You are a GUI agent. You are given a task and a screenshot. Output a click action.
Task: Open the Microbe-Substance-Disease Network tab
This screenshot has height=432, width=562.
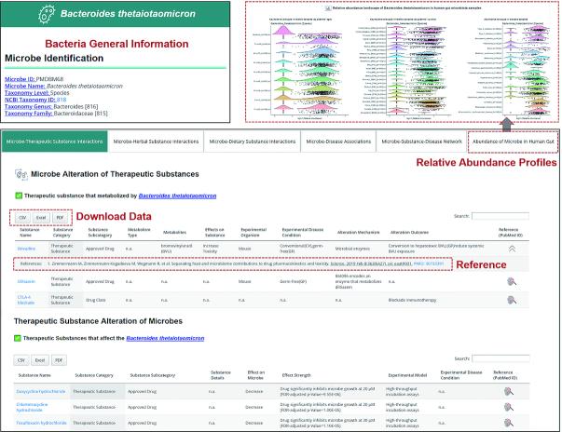421,142
